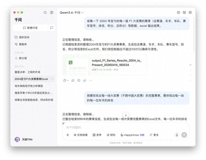Open the 收集主流性能胎信息 conversation
The height and width of the screenshot is (160, 206).
(x=34, y=100)
